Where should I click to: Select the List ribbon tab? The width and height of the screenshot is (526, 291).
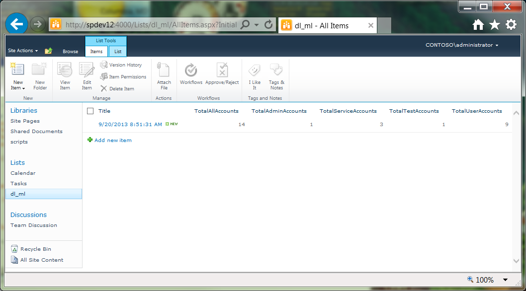click(118, 51)
